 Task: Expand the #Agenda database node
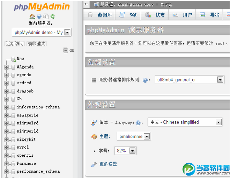coord(6,67)
